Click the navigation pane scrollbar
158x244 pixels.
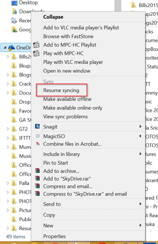(118, 6)
